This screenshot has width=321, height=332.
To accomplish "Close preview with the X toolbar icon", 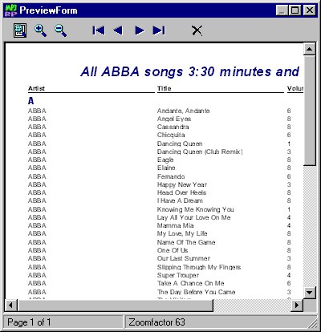I will click(197, 30).
